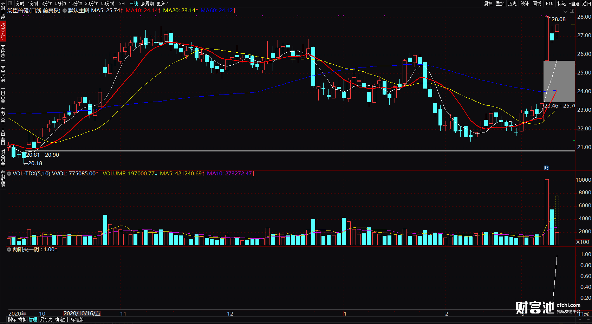Screen dimensions: 592x324
Task: Click the 28.08 high price label
Action: [559, 19]
